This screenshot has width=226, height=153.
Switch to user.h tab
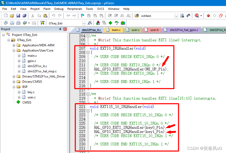[152, 30]
